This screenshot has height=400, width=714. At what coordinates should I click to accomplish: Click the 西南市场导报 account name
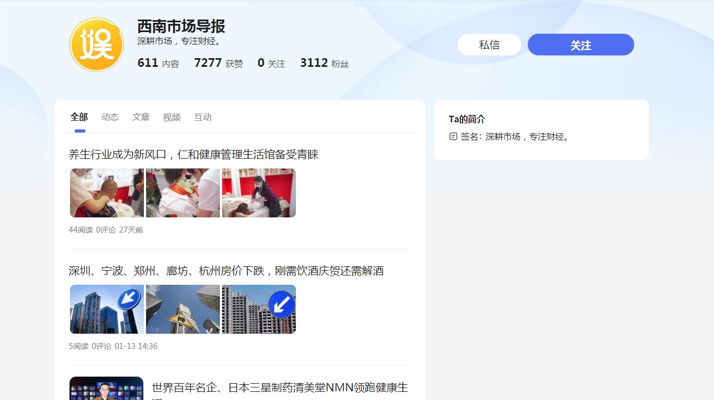point(181,26)
